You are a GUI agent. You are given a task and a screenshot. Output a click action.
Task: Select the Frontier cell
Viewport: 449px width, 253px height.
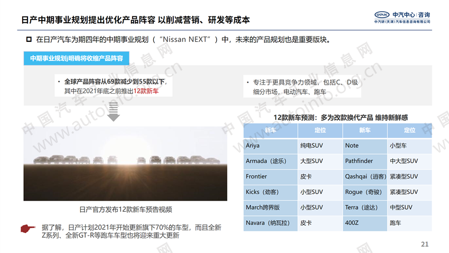click(270, 176)
